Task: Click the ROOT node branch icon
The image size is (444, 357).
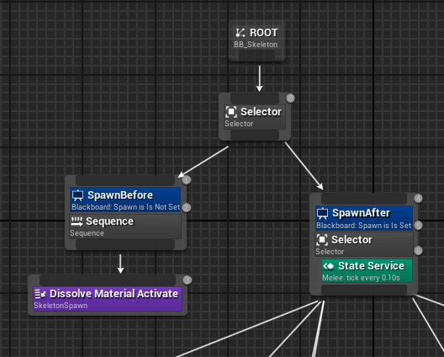Action: click(240, 33)
